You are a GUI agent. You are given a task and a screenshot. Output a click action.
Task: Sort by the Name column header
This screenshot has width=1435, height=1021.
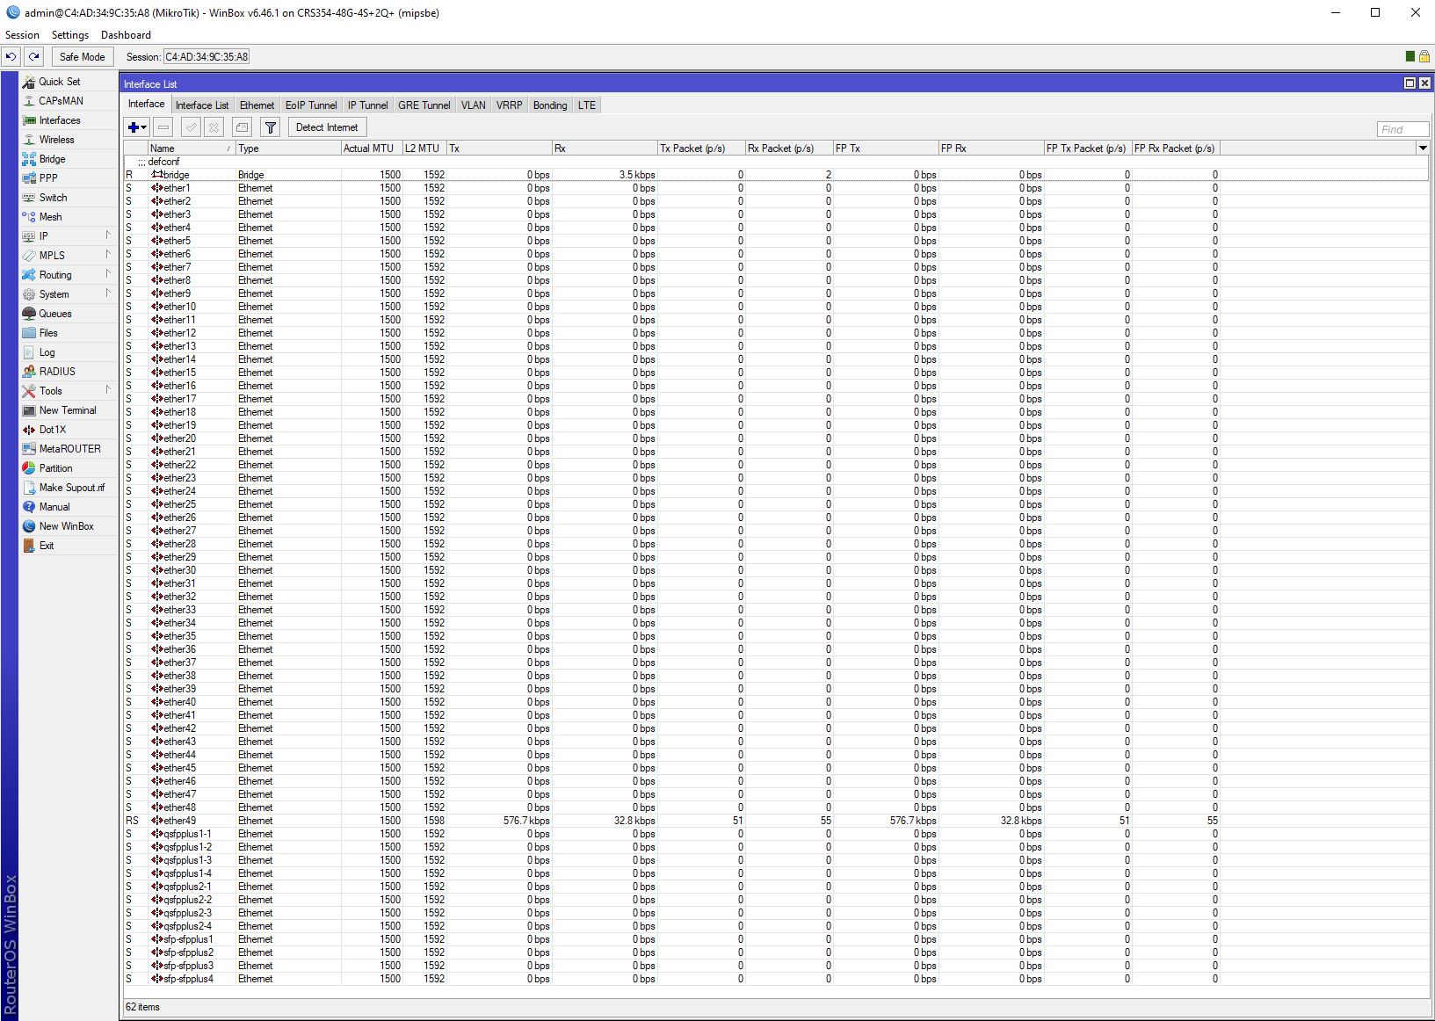(x=192, y=148)
